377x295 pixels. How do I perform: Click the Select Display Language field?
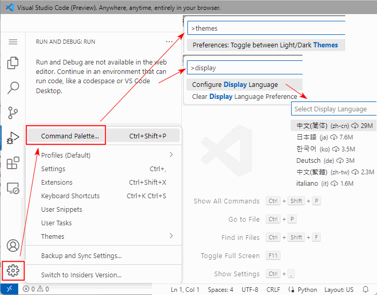[x=333, y=109]
